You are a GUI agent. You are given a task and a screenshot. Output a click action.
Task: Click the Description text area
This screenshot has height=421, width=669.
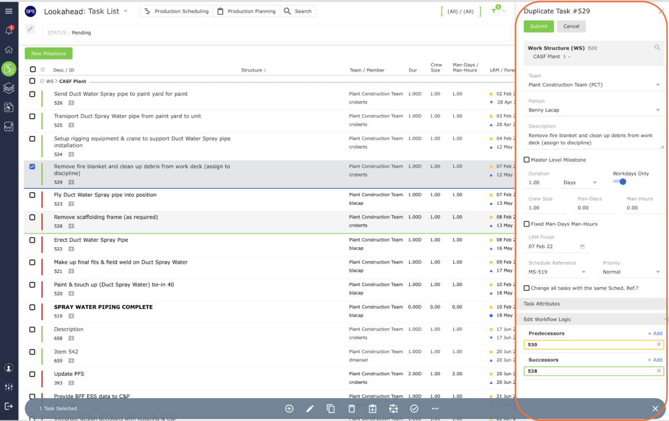point(594,139)
